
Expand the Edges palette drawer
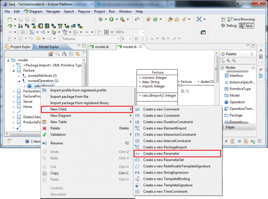(230, 127)
